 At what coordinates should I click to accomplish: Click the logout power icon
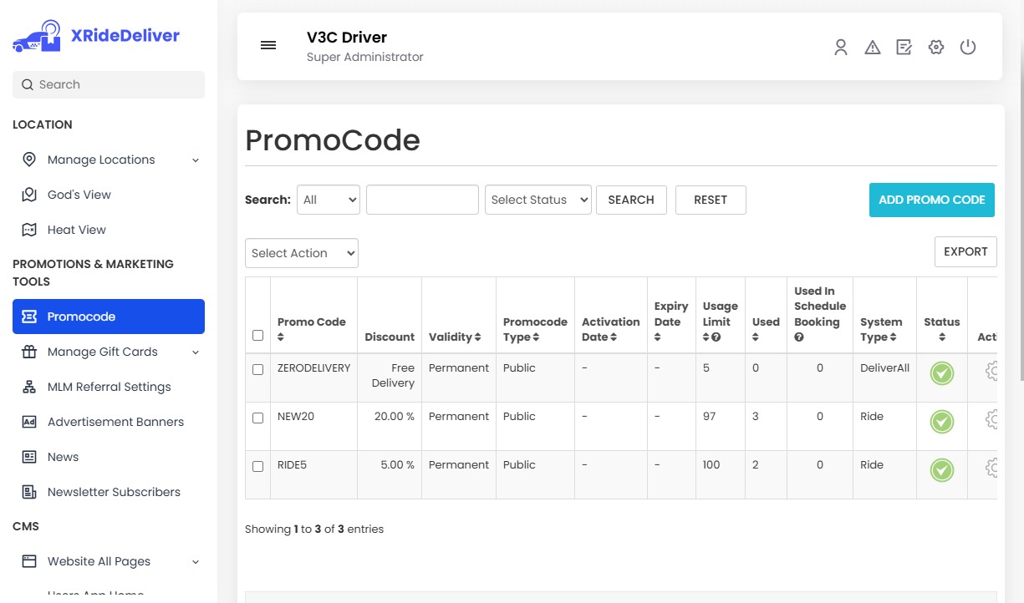(x=968, y=48)
